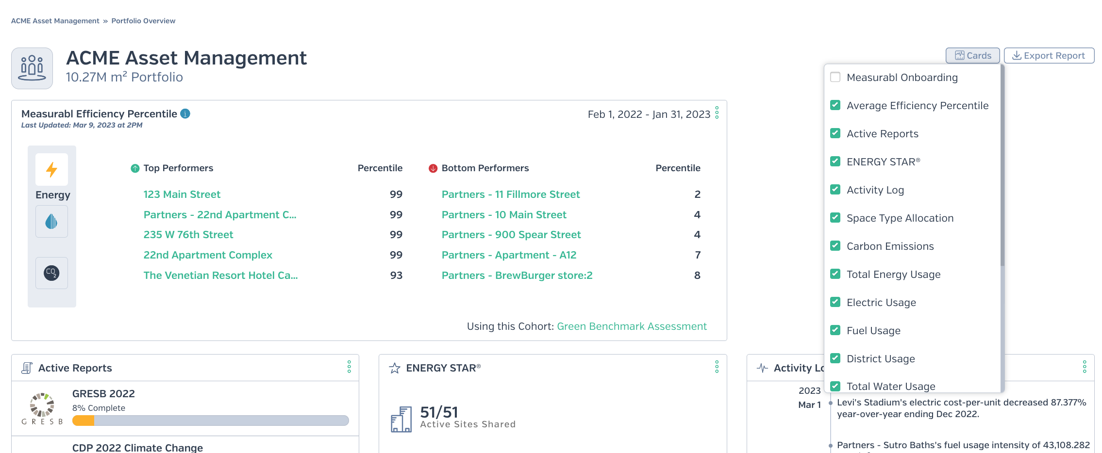Screen dimensions: 1102x453
Task: Open Partners - 10 Main Street
Action: [x=504, y=215]
